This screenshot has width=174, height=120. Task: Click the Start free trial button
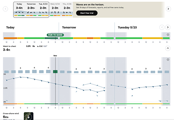coord(87,13)
